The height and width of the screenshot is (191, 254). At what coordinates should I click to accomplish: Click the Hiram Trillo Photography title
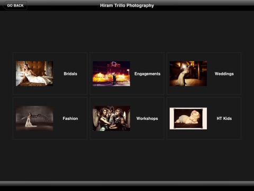[x=127, y=5]
